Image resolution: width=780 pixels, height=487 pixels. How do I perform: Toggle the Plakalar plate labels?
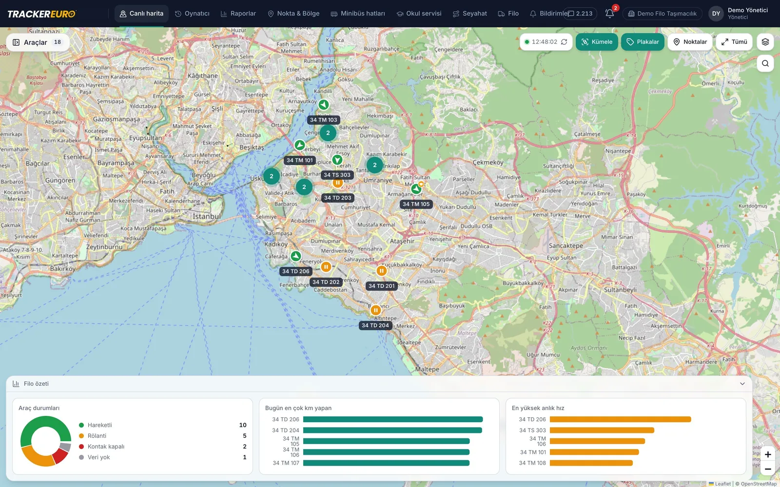click(x=643, y=42)
